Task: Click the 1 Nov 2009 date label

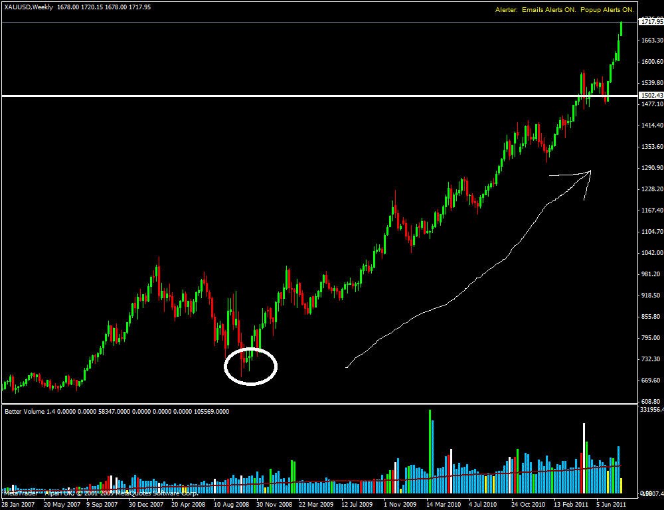Action: click(400, 505)
